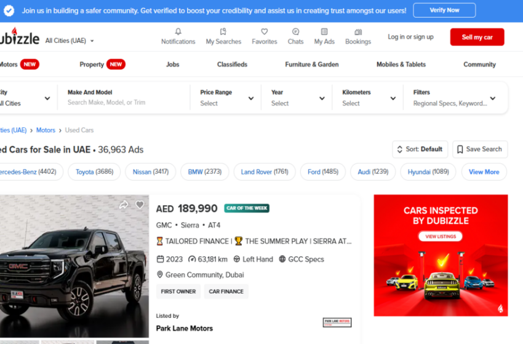Click Save Search button
This screenshot has width=523, height=344.
tap(480, 149)
